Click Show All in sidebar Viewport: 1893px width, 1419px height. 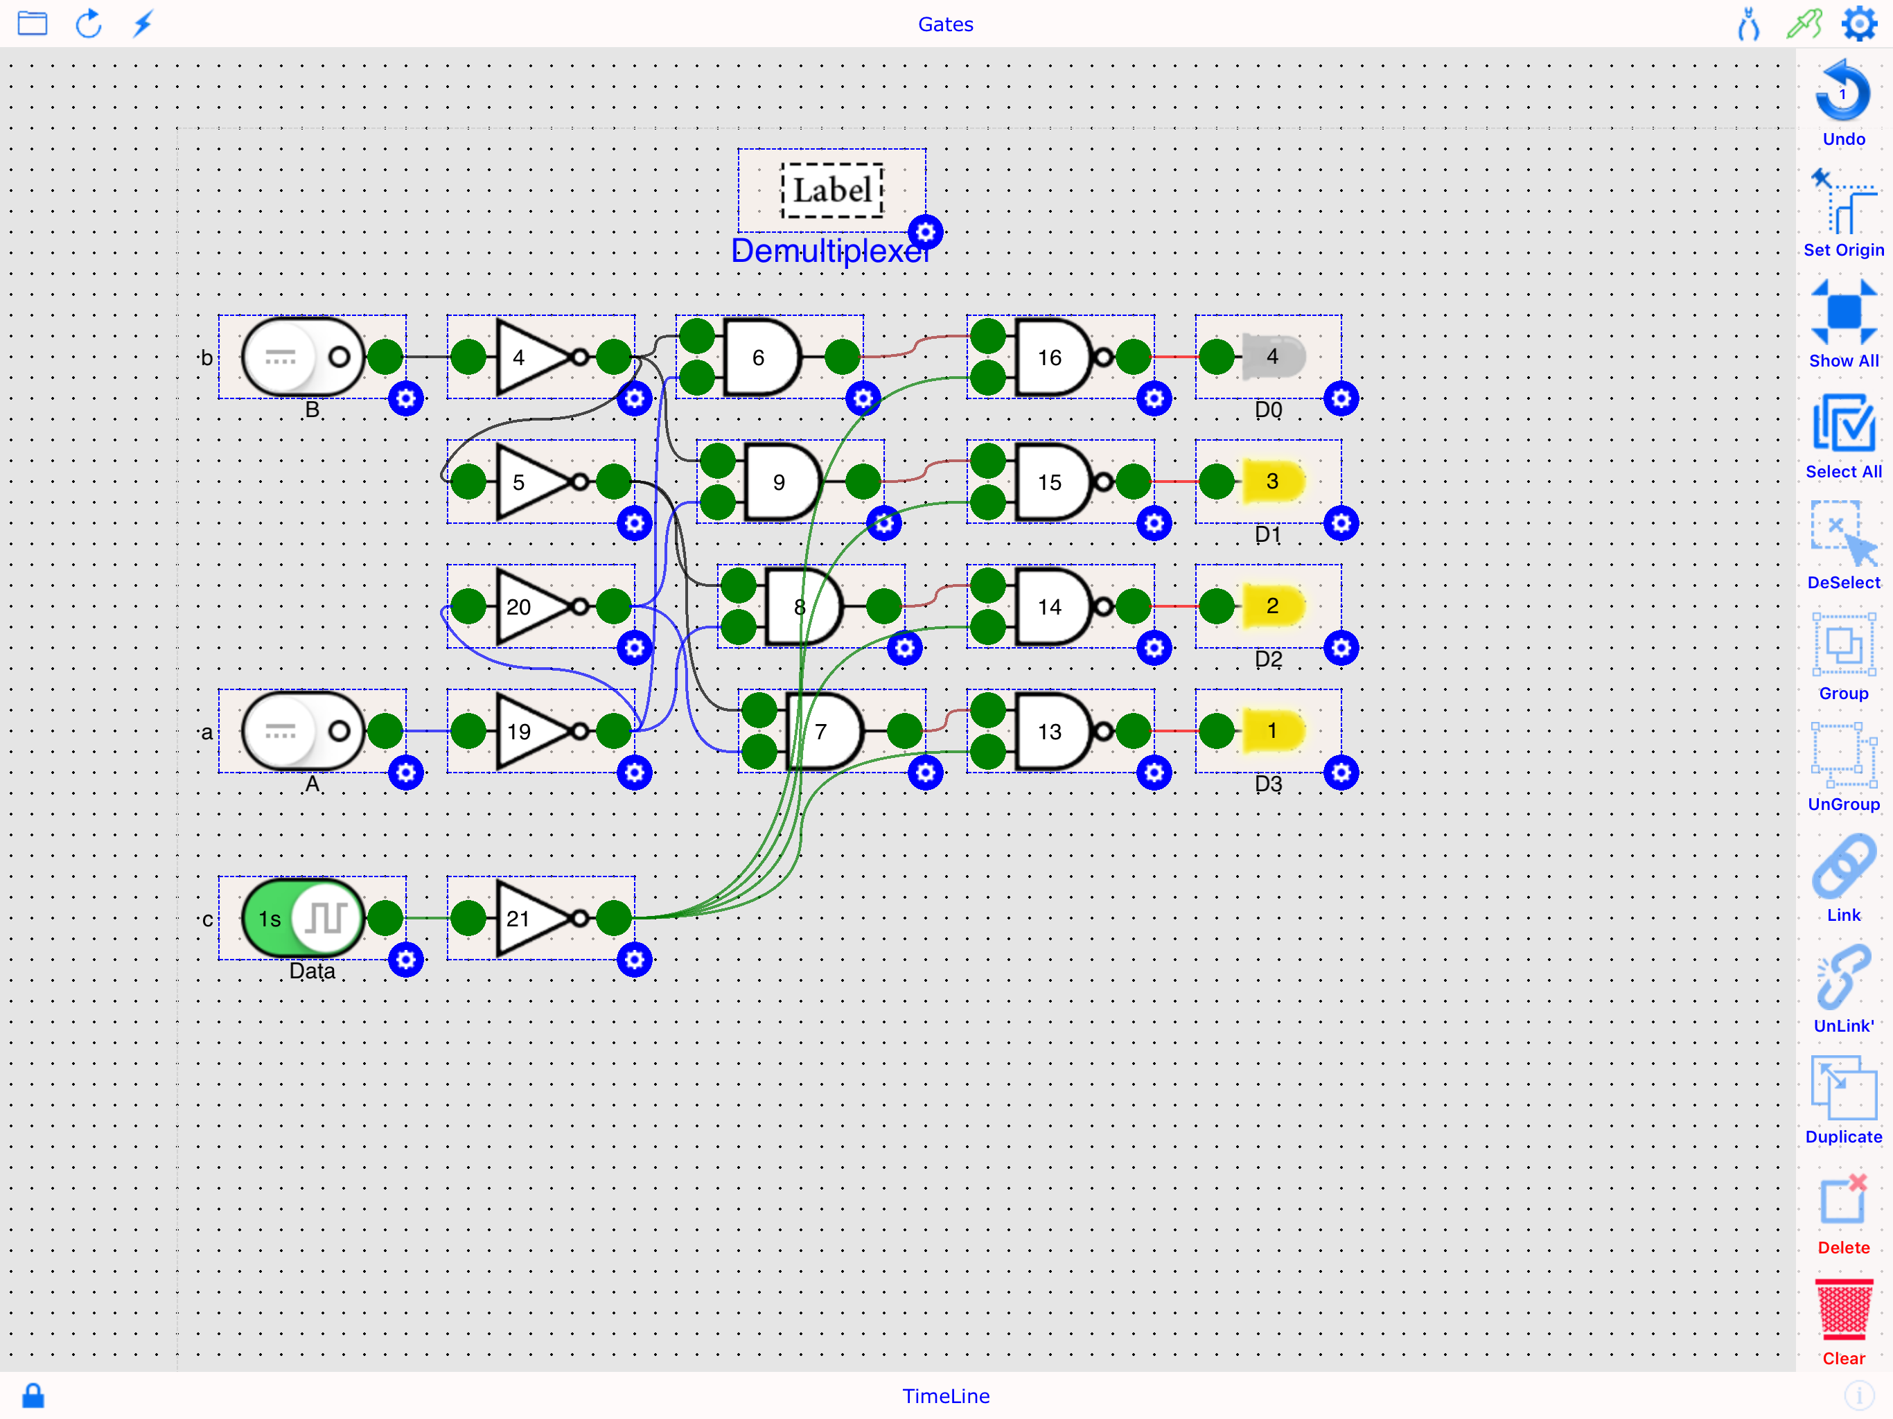[1843, 324]
